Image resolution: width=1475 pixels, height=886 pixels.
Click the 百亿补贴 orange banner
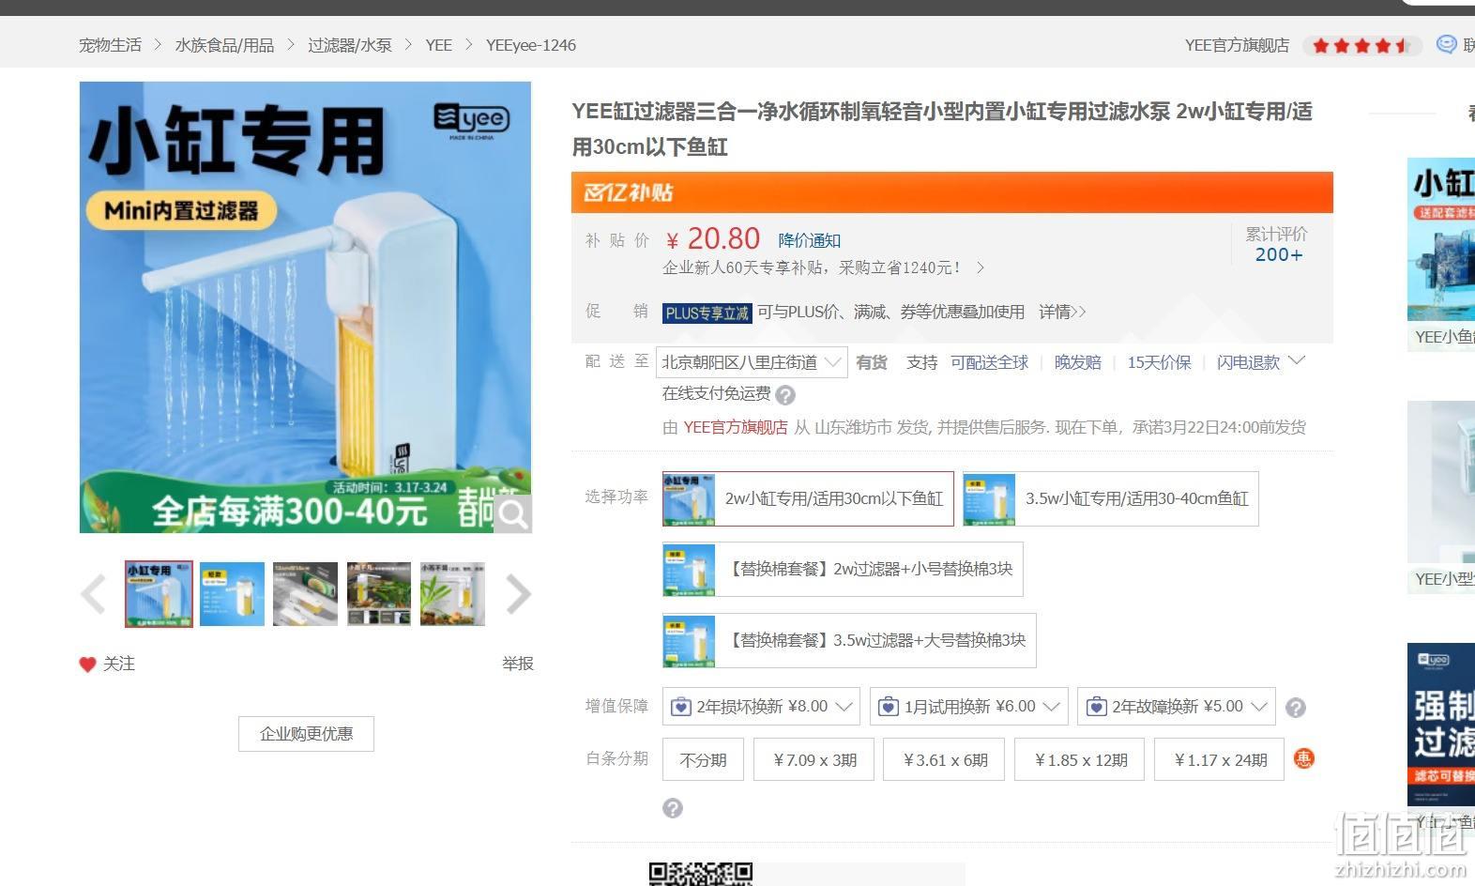click(x=951, y=192)
